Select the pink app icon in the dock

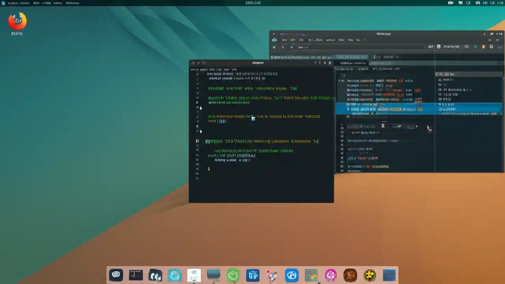331,275
